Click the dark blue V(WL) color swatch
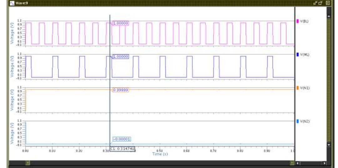This screenshot has width=338, height=168. click(298, 55)
